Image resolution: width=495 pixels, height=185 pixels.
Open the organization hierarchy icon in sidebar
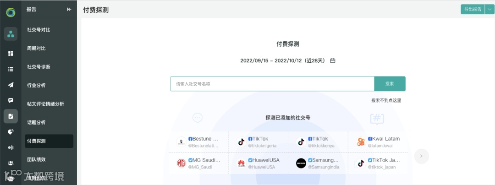(x=11, y=34)
